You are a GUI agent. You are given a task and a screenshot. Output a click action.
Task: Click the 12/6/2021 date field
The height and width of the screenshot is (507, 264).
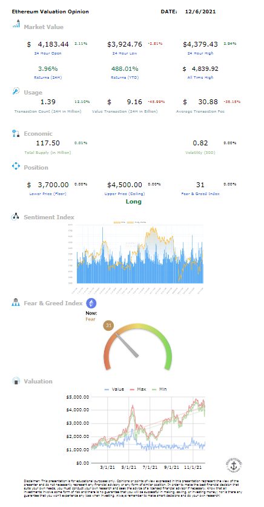(200, 12)
